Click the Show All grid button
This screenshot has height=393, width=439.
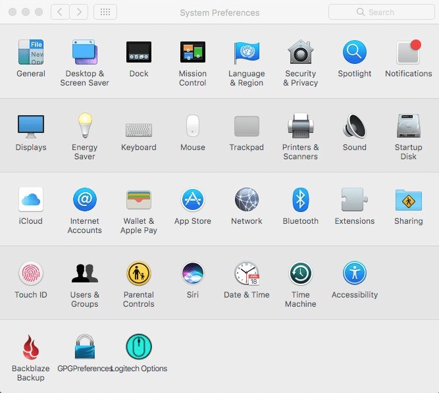(x=105, y=12)
